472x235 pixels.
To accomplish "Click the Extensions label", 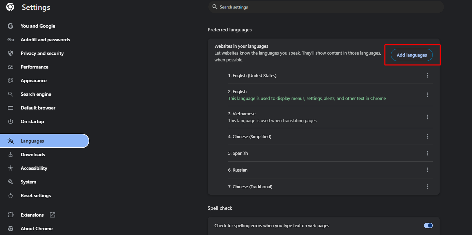I will click(x=32, y=215).
